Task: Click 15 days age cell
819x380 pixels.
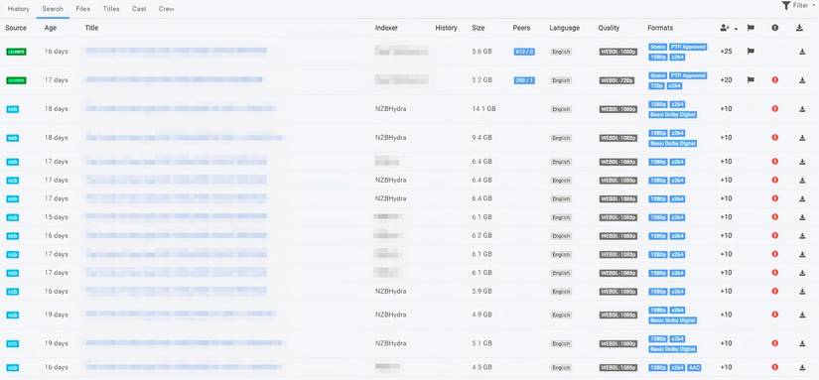Action: 56,217
